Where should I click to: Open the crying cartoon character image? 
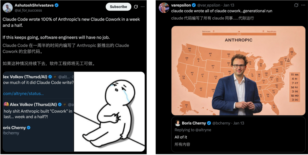(110, 112)
